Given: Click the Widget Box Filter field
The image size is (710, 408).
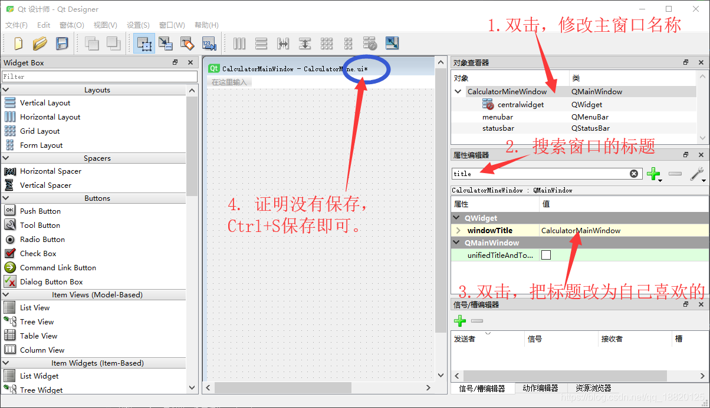Looking at the screenshot, I should click(100, 77).
